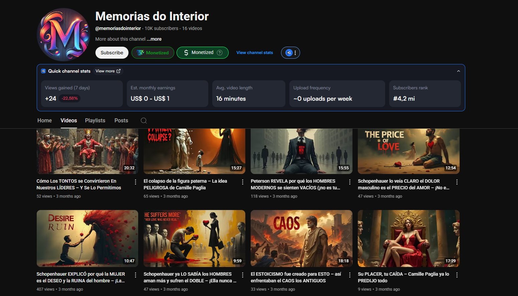Click the Views gained (7 days) stat card
Viewport: 518px width, 296px height.
coord(82,94)
